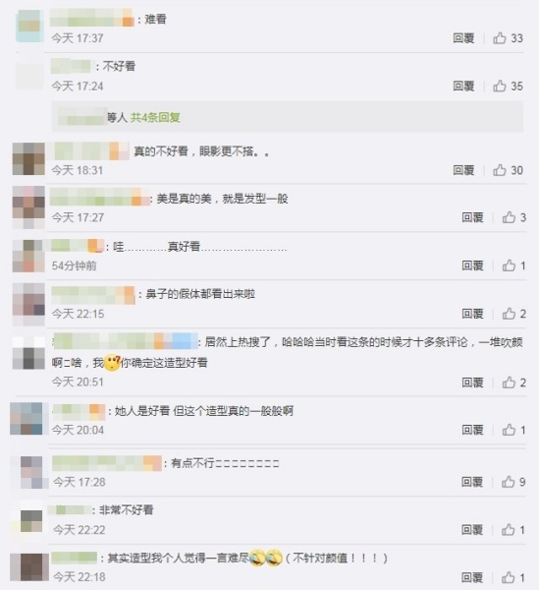Screen dimensions: 539x590
Task: Reply to the 她人是好看 comment at 20:04
Action: (x=472, y=430)
